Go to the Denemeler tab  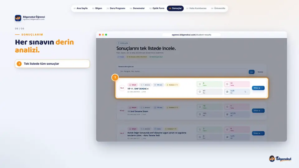[x=137, y=8]
